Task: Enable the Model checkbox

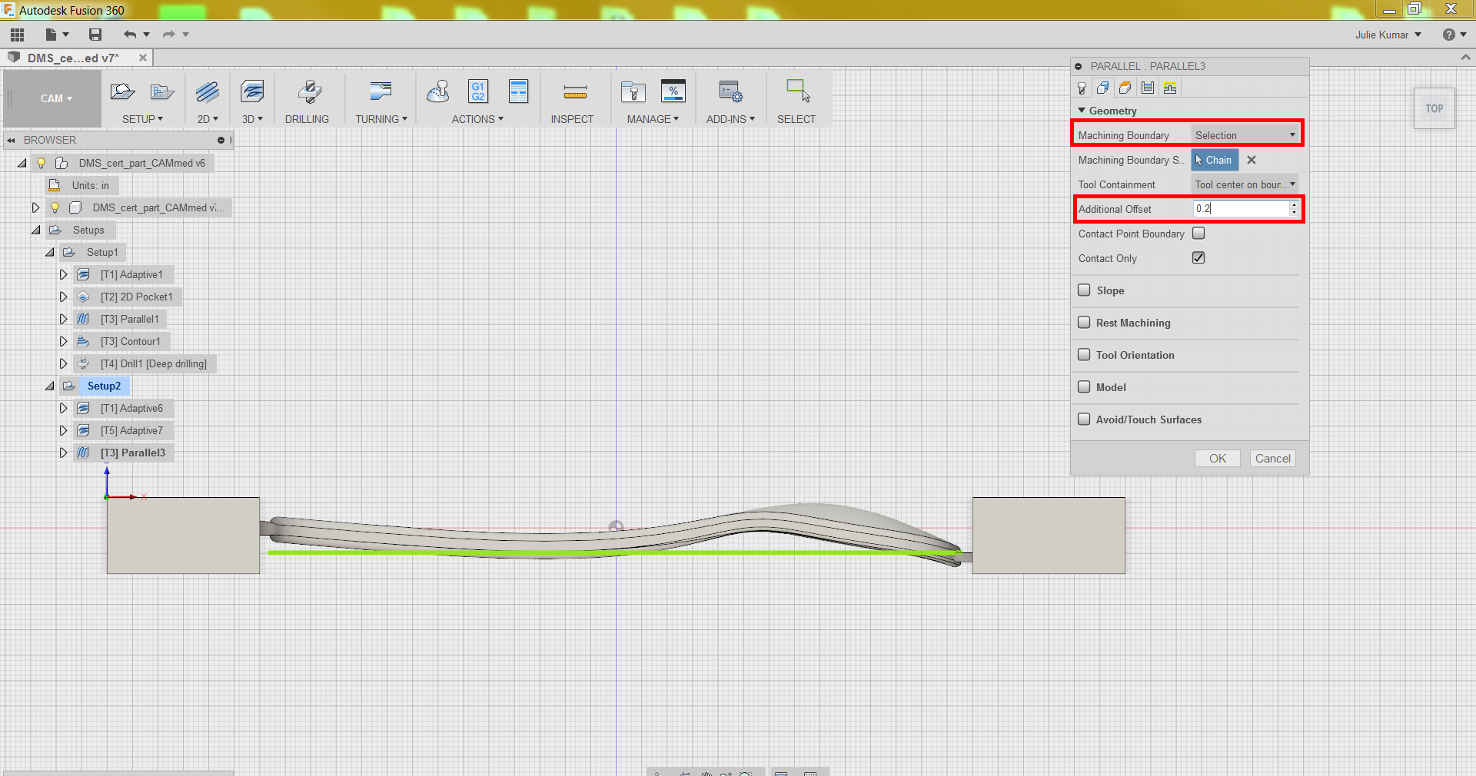Action: click(1084, 386)
